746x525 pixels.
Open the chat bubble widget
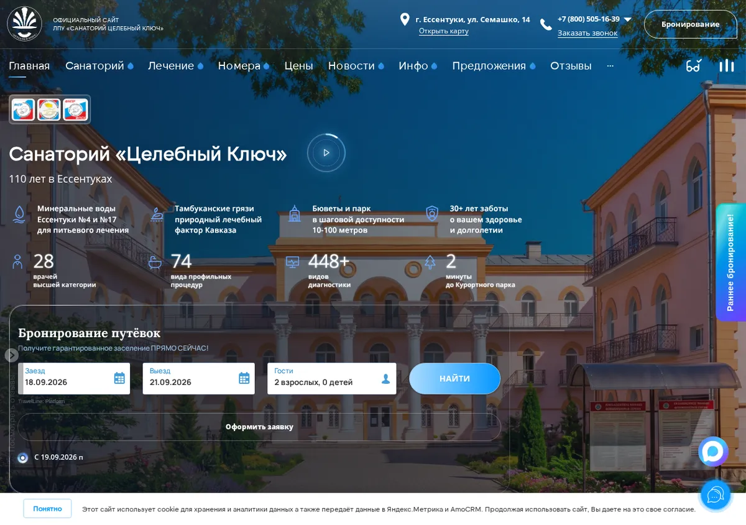point(713,452)
